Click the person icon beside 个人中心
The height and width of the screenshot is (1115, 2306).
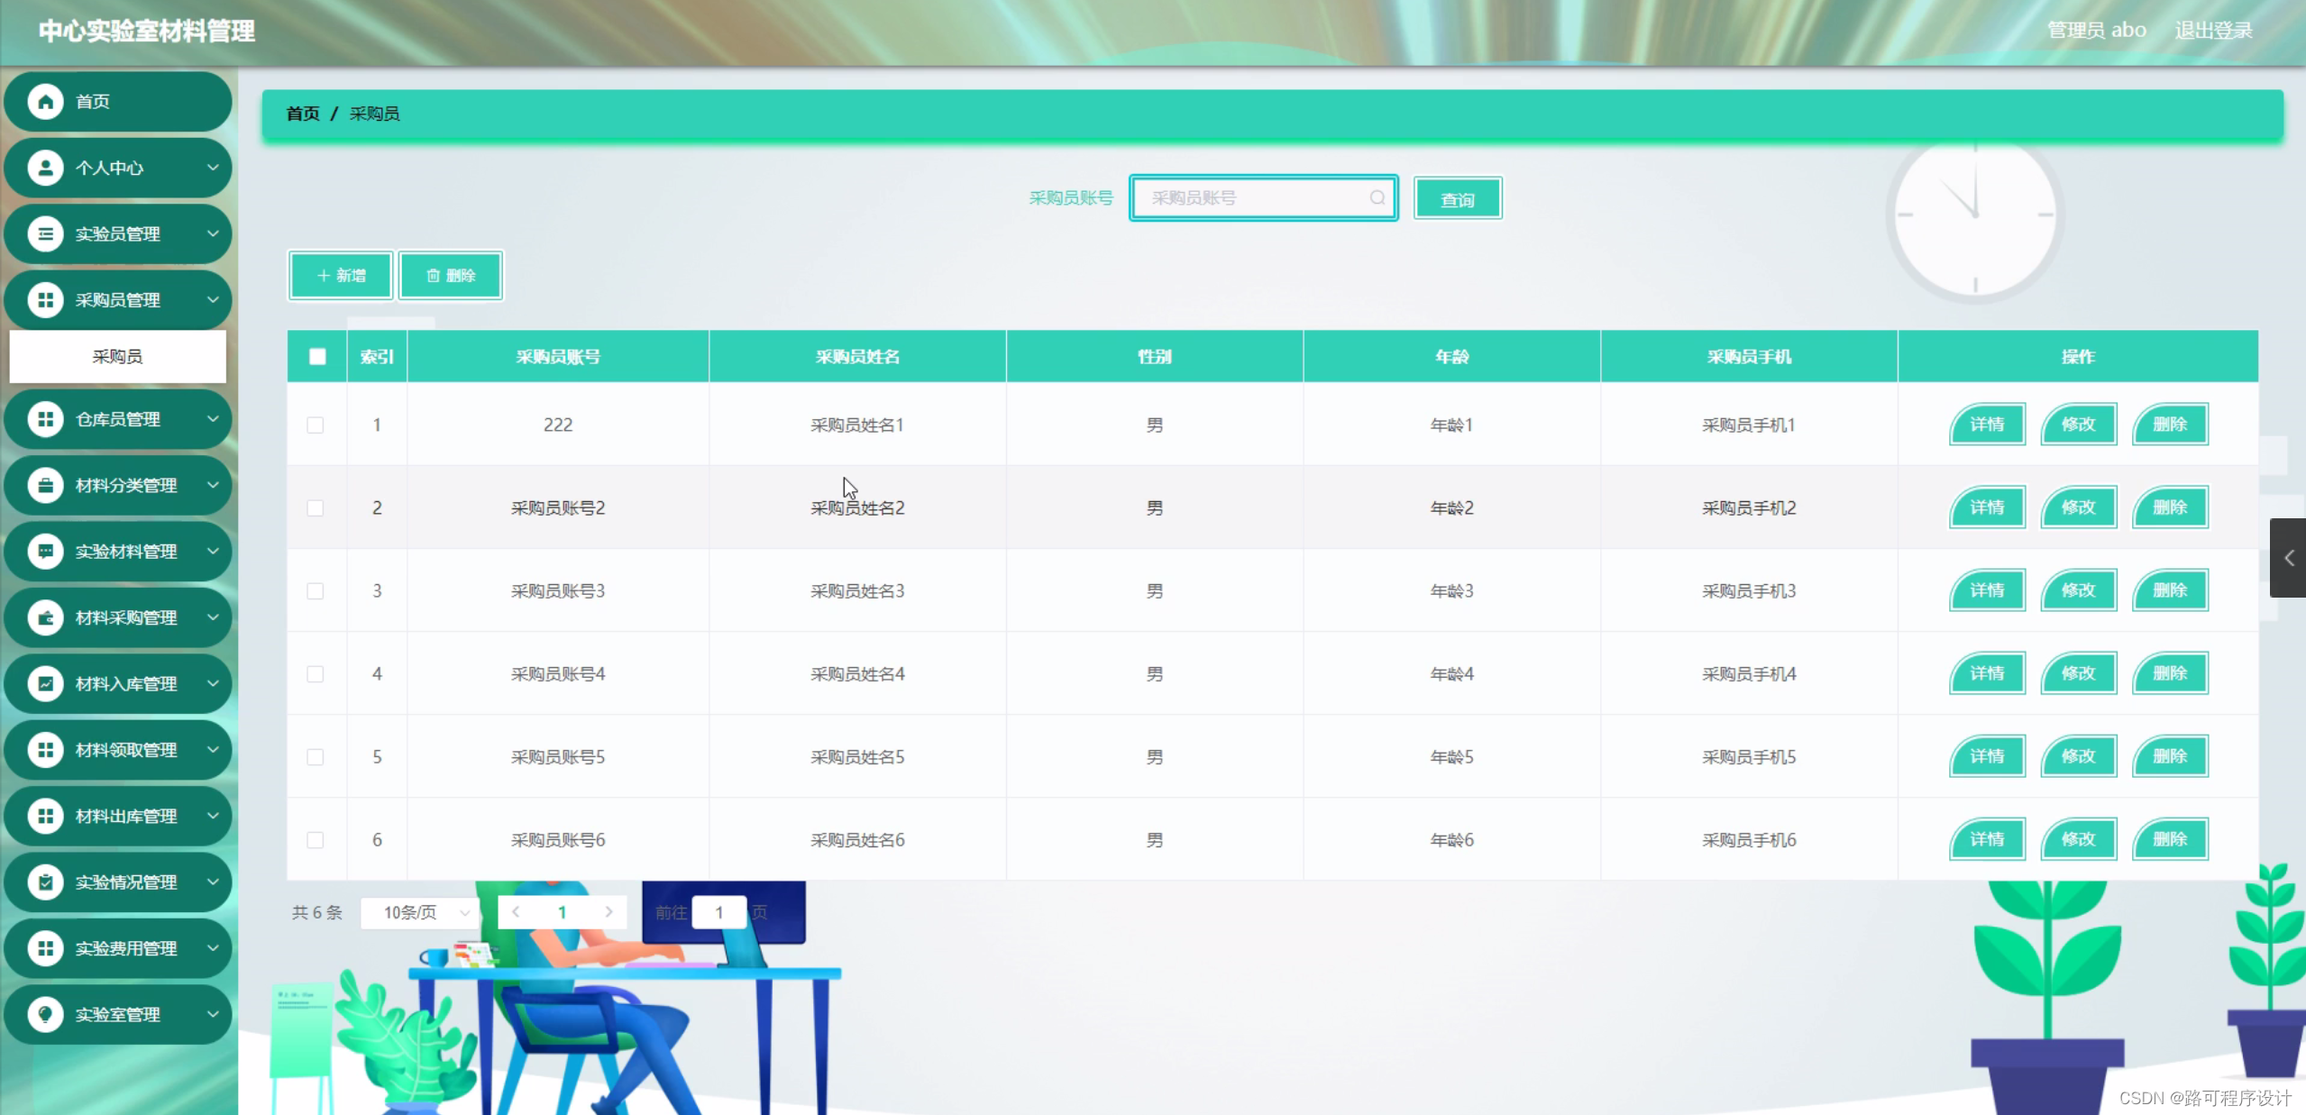pyautogui.click(x=45, y=168)
